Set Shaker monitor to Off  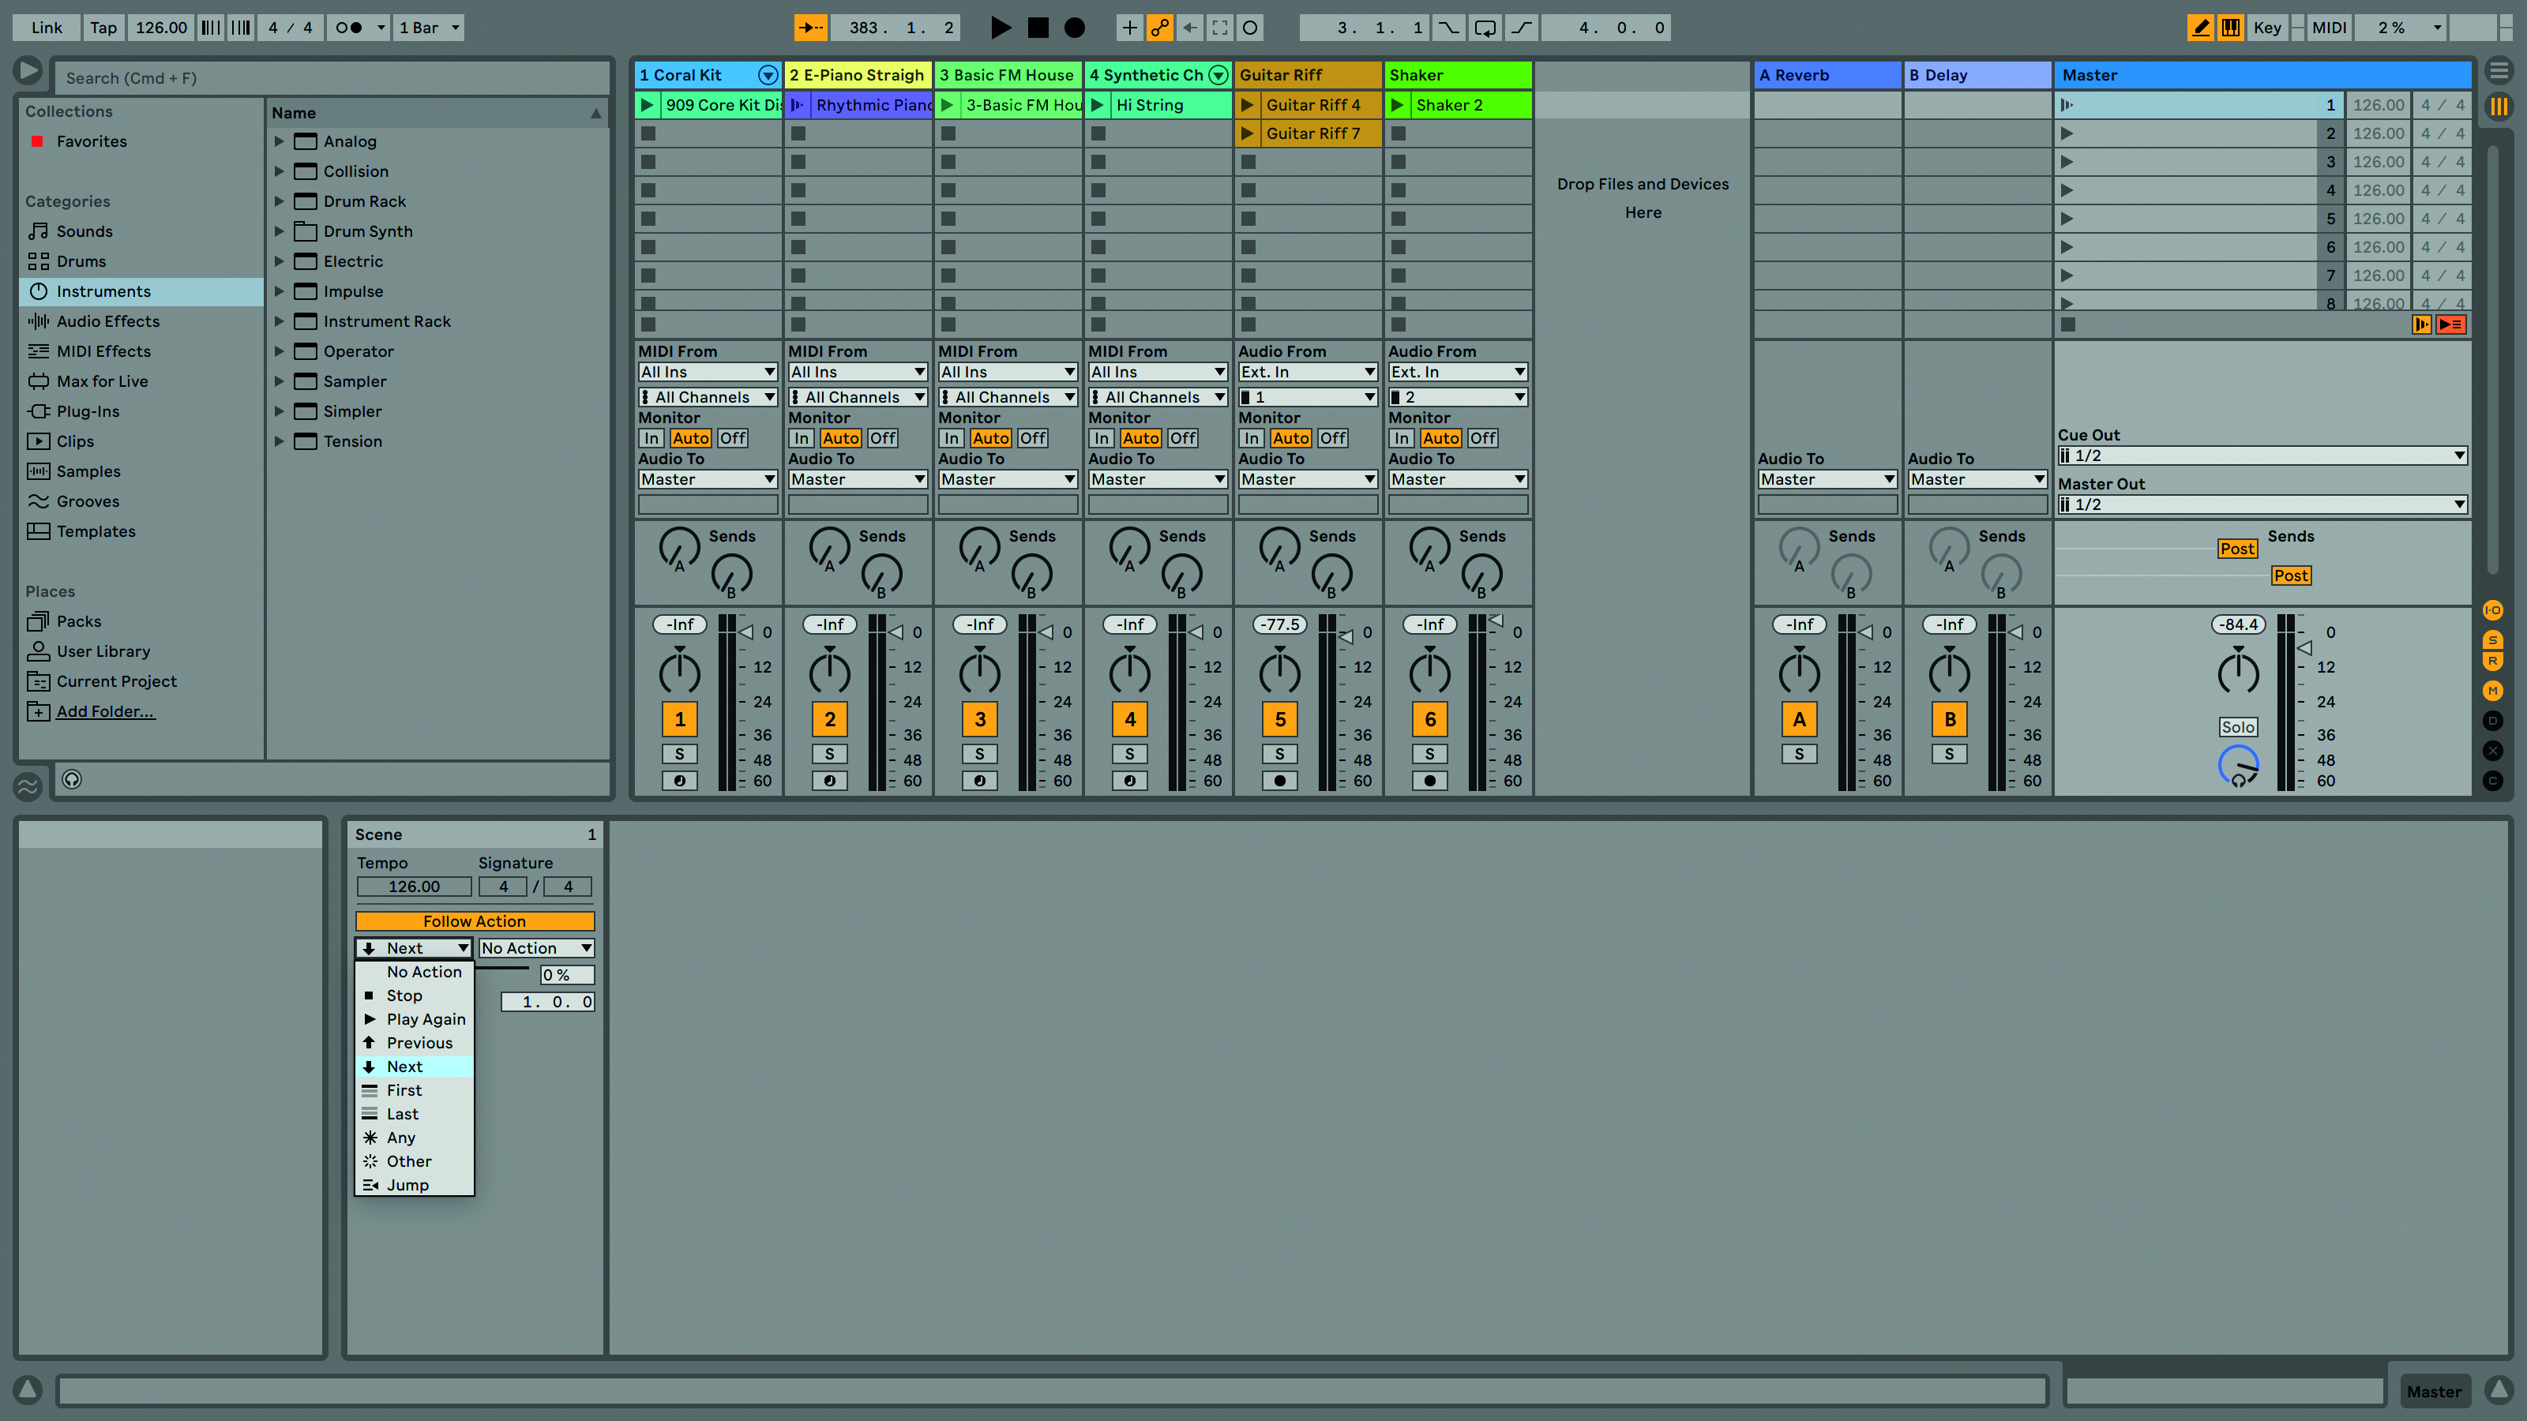pos(1482,438)
